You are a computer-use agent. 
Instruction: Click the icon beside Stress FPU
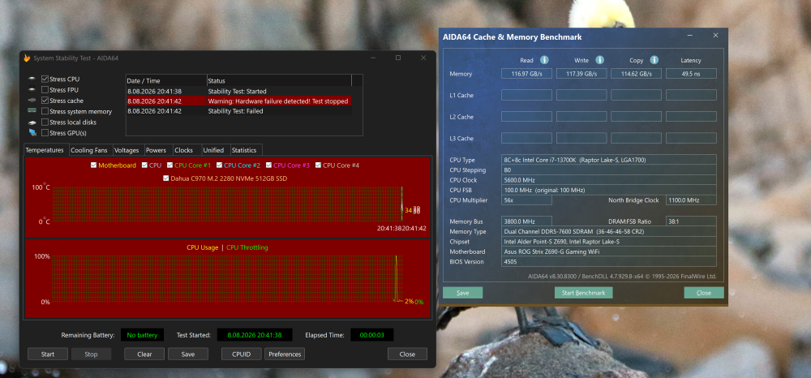click(x=32, y=90)
